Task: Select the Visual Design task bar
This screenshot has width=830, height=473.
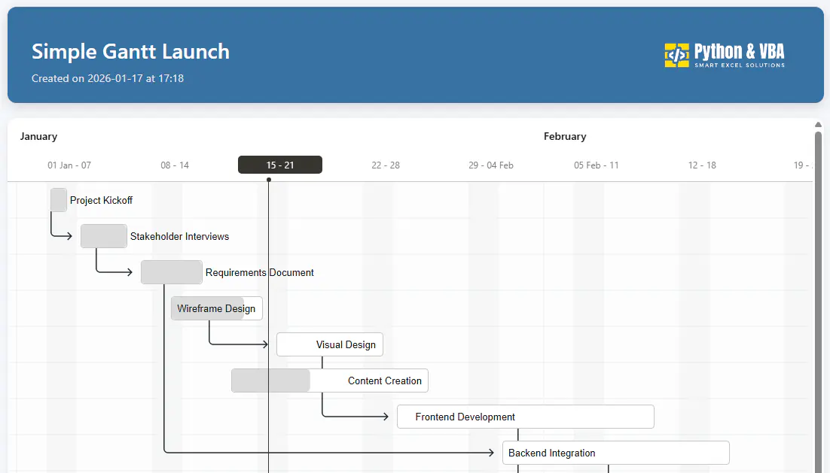Action: 330,344
